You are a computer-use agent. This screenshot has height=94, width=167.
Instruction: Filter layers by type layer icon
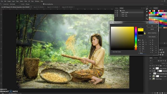point(163,61)
